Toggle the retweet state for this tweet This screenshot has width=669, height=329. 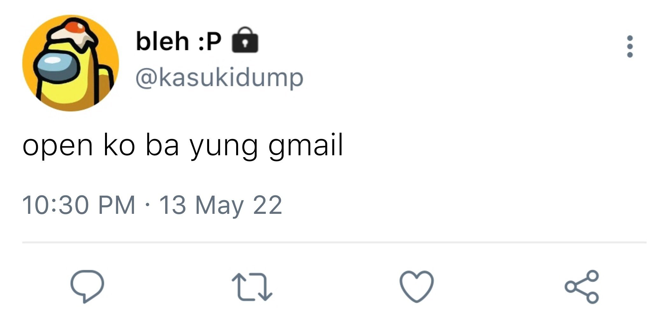[x=252, y=287]
